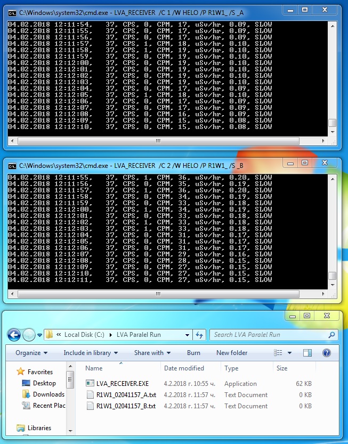Viewport: 348px width, 444px height.
Task: Click in the Search LVA Paralel Run field
Action: point(273,335)
